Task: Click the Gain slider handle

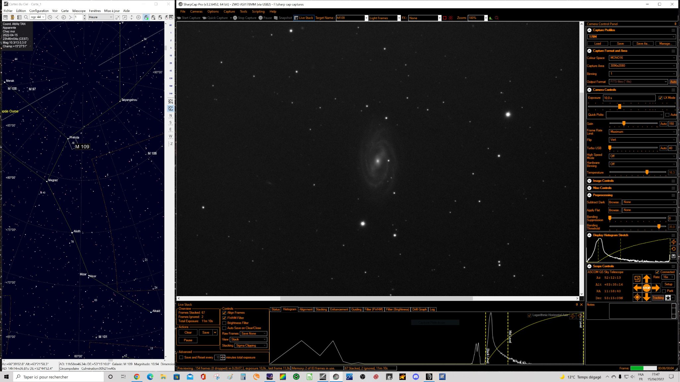Action: 624,123
